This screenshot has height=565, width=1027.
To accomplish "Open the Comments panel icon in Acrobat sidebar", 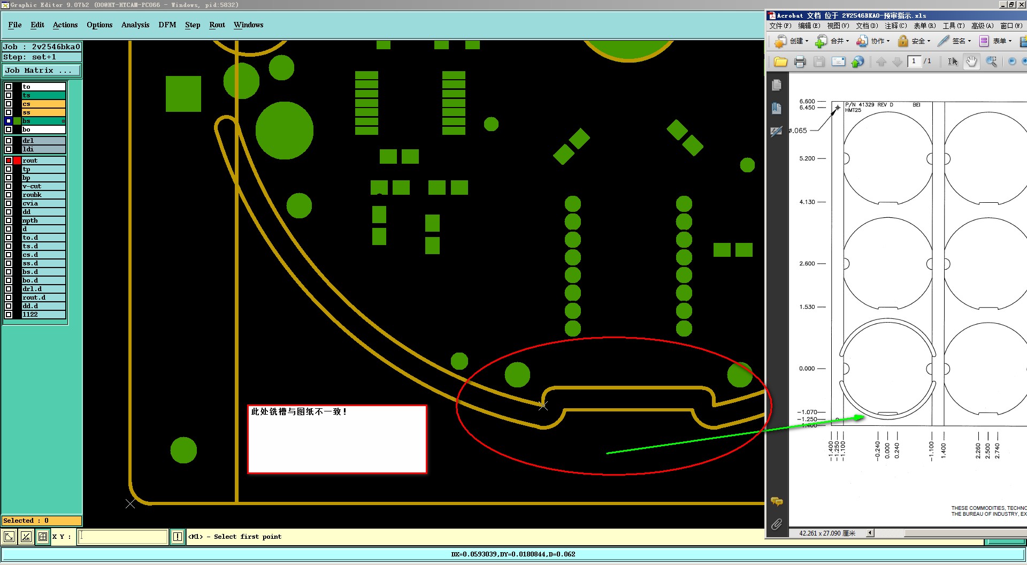I will pyautogui.click(x=777, y=501).
